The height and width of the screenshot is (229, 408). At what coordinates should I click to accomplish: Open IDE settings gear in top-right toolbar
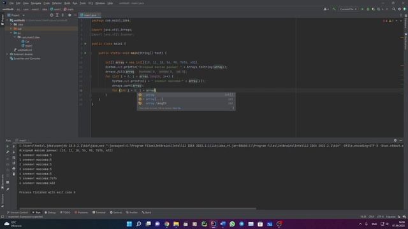coord(400,9)
